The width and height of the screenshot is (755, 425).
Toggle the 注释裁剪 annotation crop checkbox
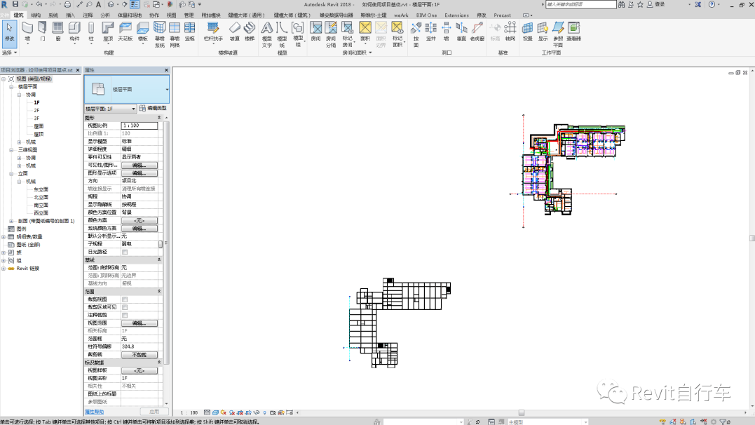click(x=125, y=315)
